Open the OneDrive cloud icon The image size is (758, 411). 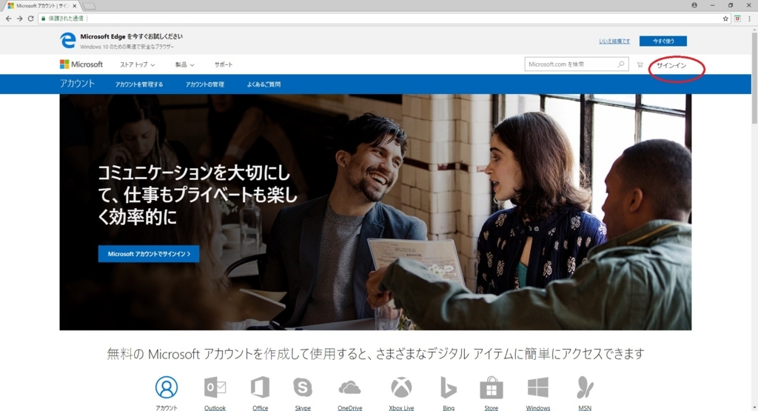pyautogui.click(x=349, y=387)
